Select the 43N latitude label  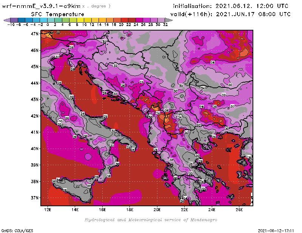[35, 100]
